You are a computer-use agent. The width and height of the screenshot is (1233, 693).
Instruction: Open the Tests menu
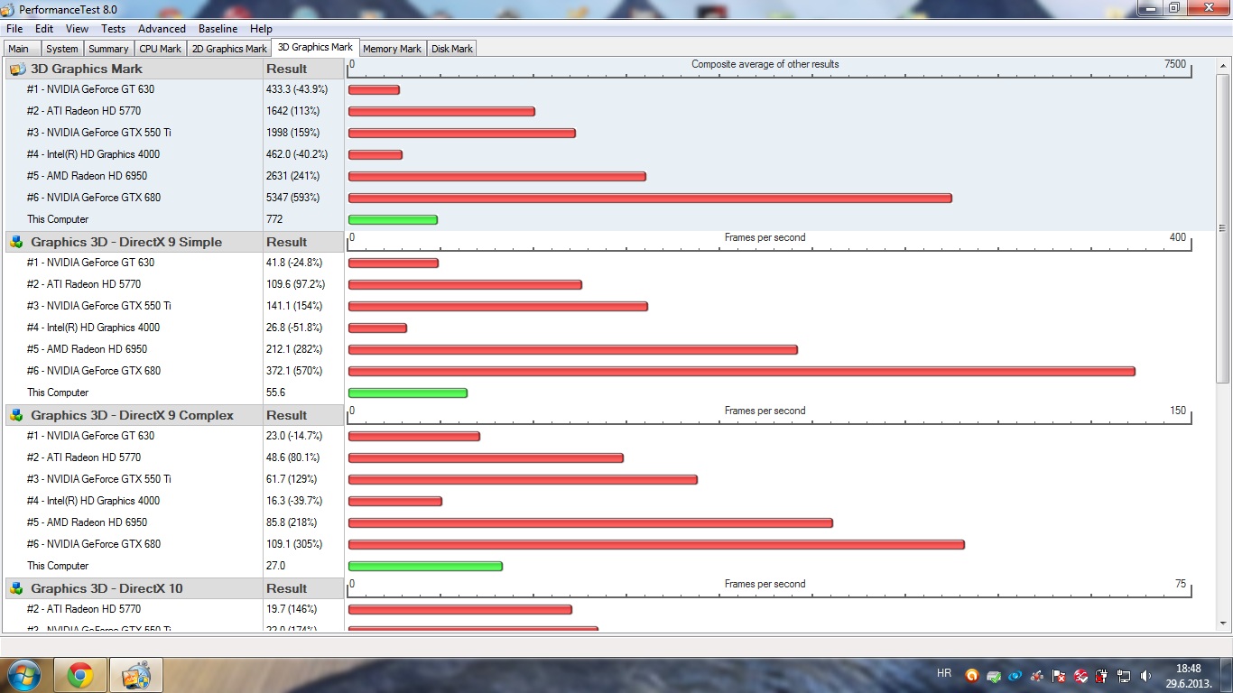click(x=114, y=29)
